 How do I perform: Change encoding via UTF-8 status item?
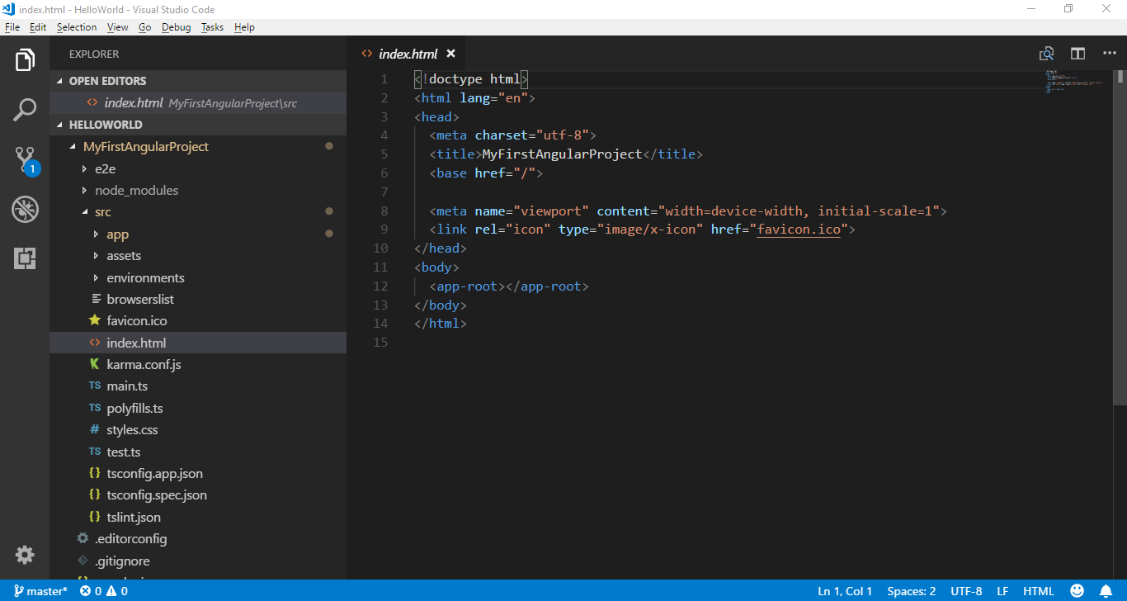pyautogui.click(x=966, y=591)
